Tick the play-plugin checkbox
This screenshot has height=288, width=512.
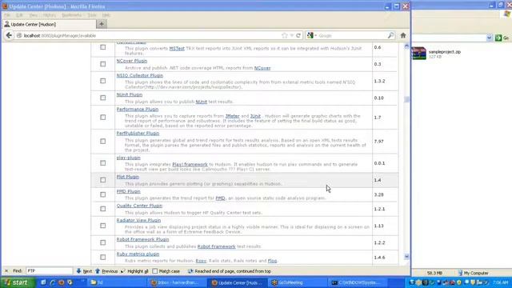point(103,163)
